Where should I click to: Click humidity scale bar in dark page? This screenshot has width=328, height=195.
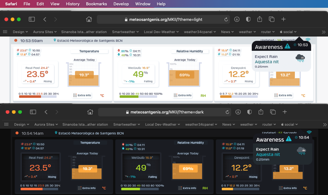(140, 189)
